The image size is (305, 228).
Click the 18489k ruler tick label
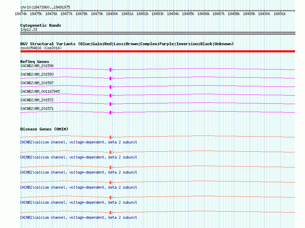(x=249, y=14)
